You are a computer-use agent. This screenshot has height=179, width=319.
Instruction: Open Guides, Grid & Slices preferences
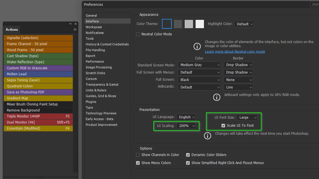[107, 96]
